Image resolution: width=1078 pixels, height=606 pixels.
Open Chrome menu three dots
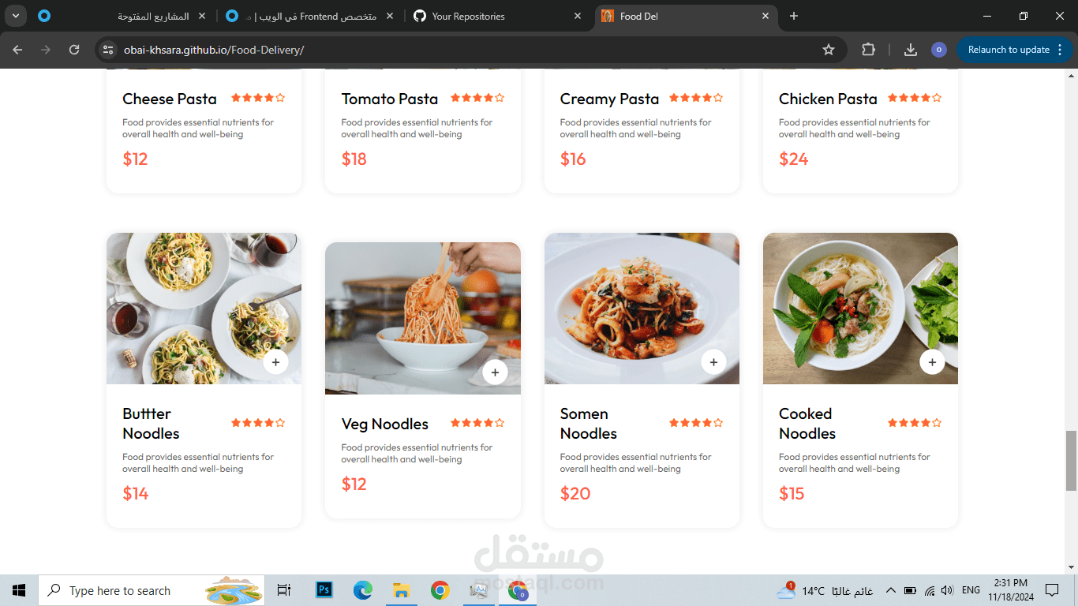(x=1059, y=50)
